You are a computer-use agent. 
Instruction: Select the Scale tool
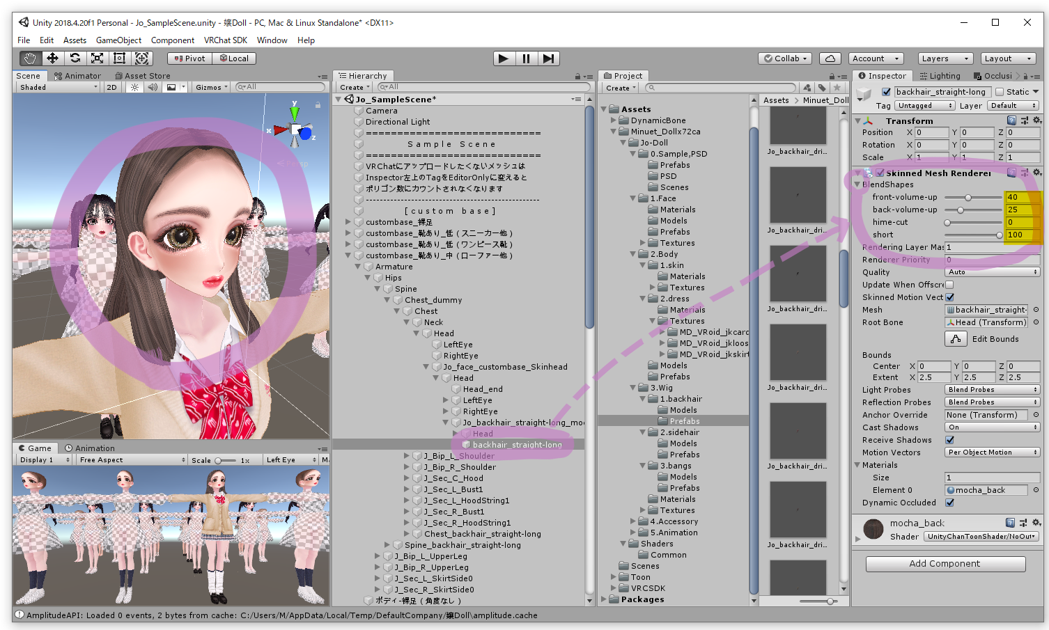click(97, 58)
